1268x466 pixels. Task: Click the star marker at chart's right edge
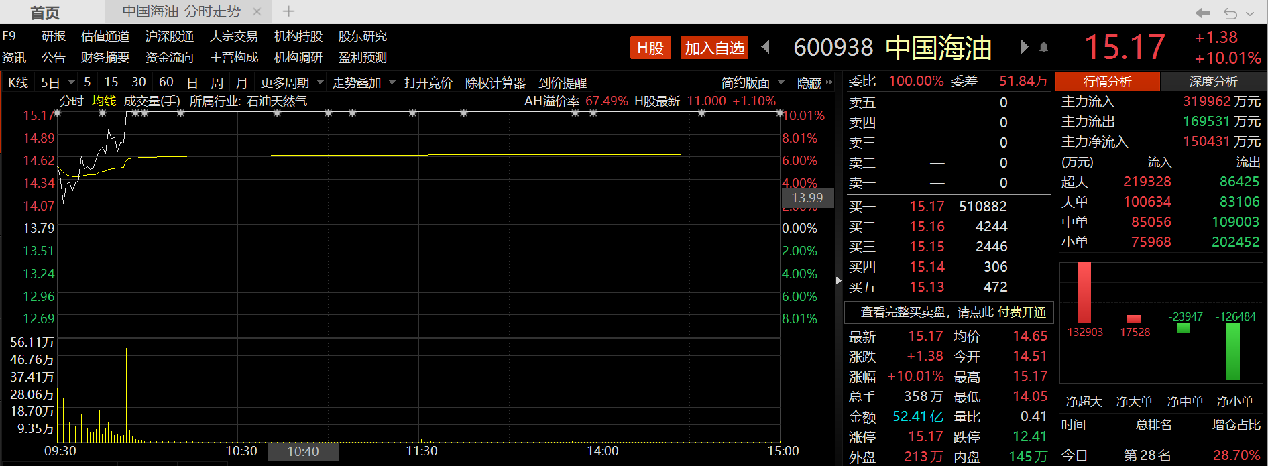(780, 113)
